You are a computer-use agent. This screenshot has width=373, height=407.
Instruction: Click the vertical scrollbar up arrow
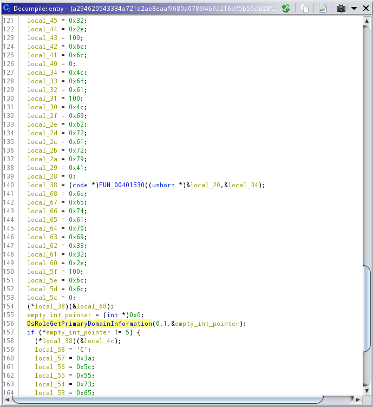click(x=367, y=20)
